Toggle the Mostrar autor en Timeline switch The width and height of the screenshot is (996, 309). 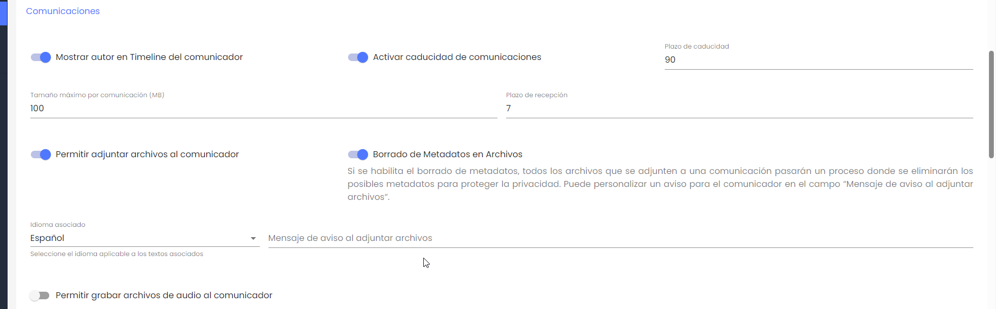pyautogui.click(x=41, y=57)
